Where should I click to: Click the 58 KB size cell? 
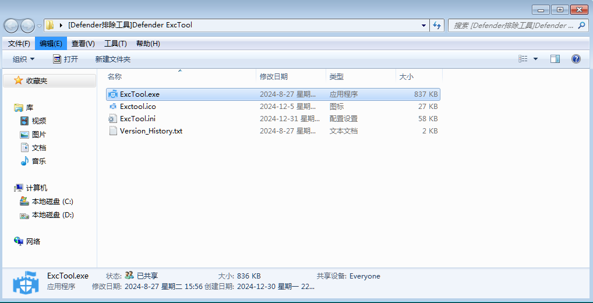coord(428,119)
